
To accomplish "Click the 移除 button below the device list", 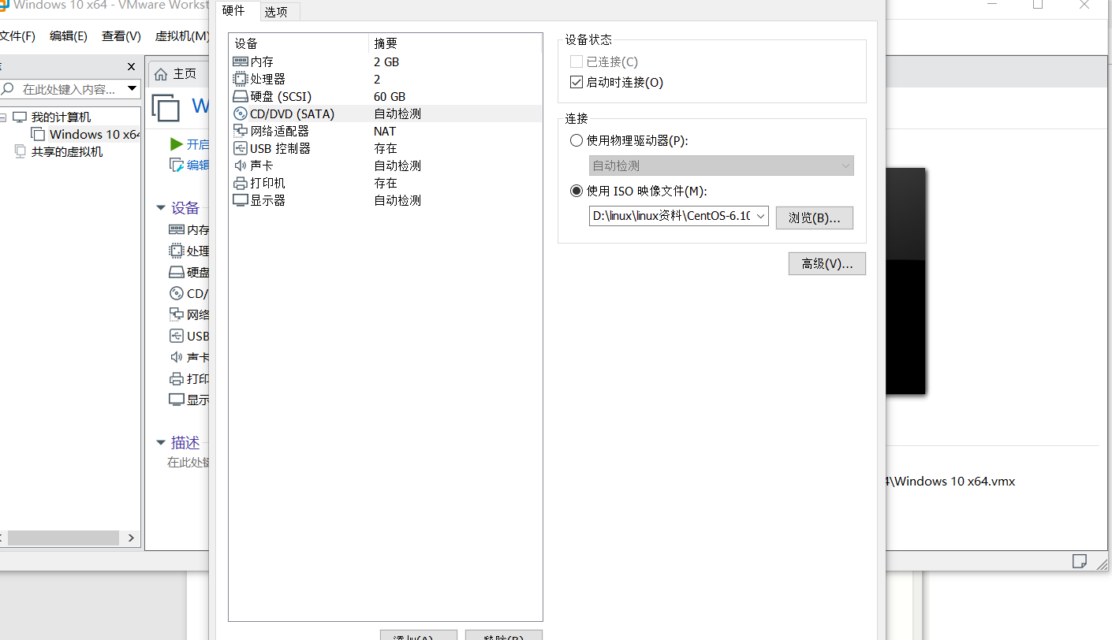I will (504, 635).
